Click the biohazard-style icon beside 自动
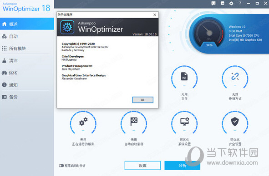 pyautogui.click(x=4, y=36)
